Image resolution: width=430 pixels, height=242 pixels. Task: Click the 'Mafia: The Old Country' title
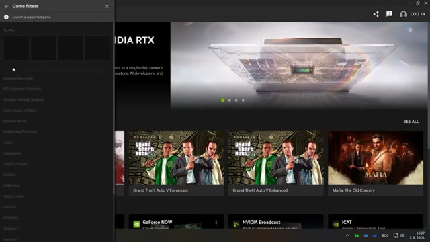353,190
